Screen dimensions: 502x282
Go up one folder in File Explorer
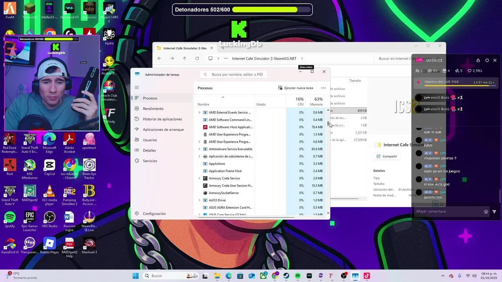pyautogui.click(x=184, y=58)
